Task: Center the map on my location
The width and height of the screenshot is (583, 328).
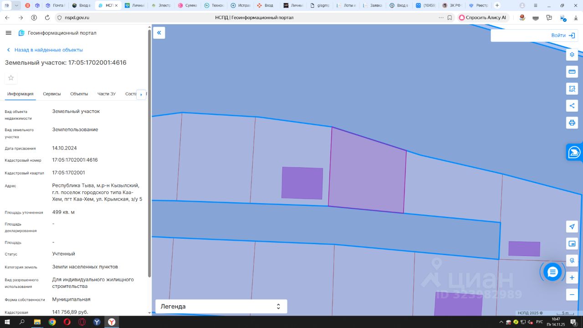Action: (572, 226)
